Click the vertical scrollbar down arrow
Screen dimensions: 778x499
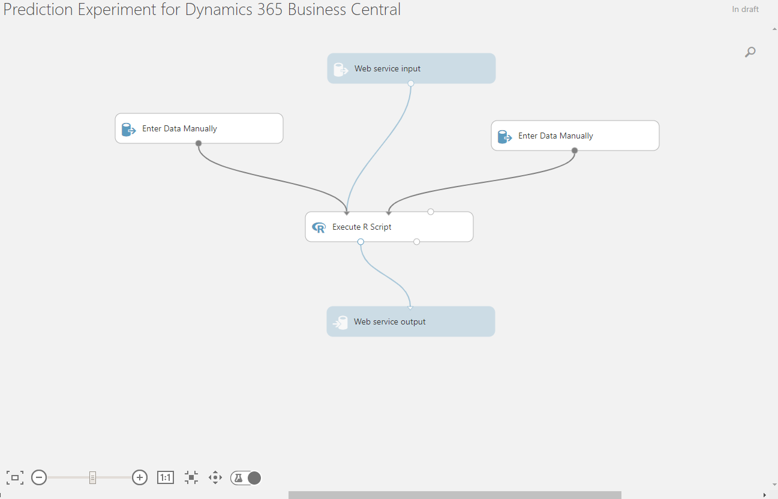(774, 483)
